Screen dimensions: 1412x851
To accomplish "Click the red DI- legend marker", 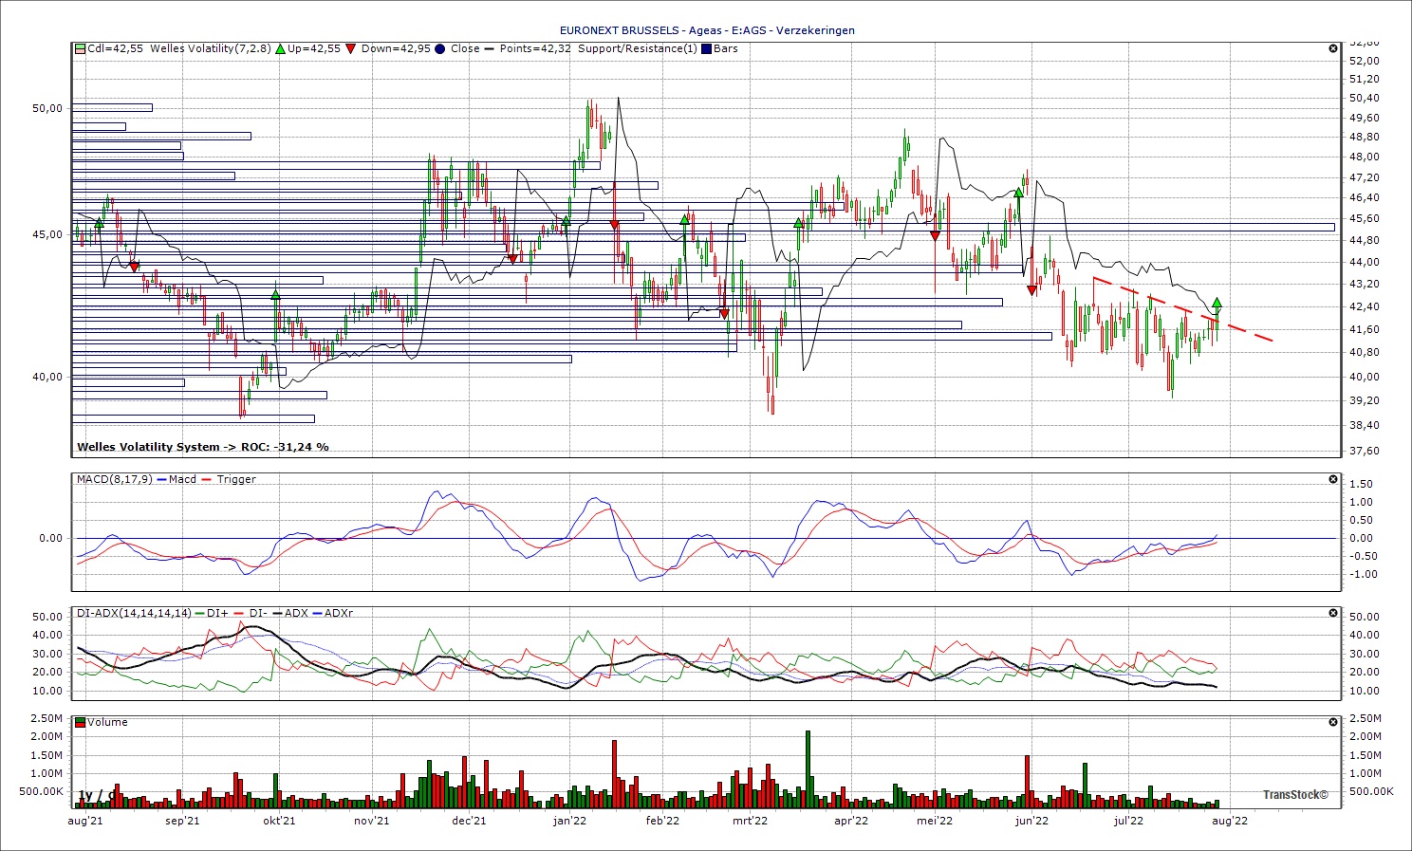I will click(x=238, y=613).
